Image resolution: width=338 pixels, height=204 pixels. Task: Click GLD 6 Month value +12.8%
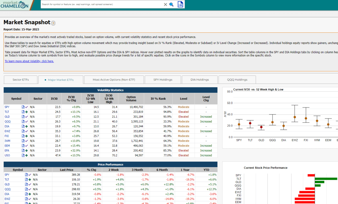(169, 184)
